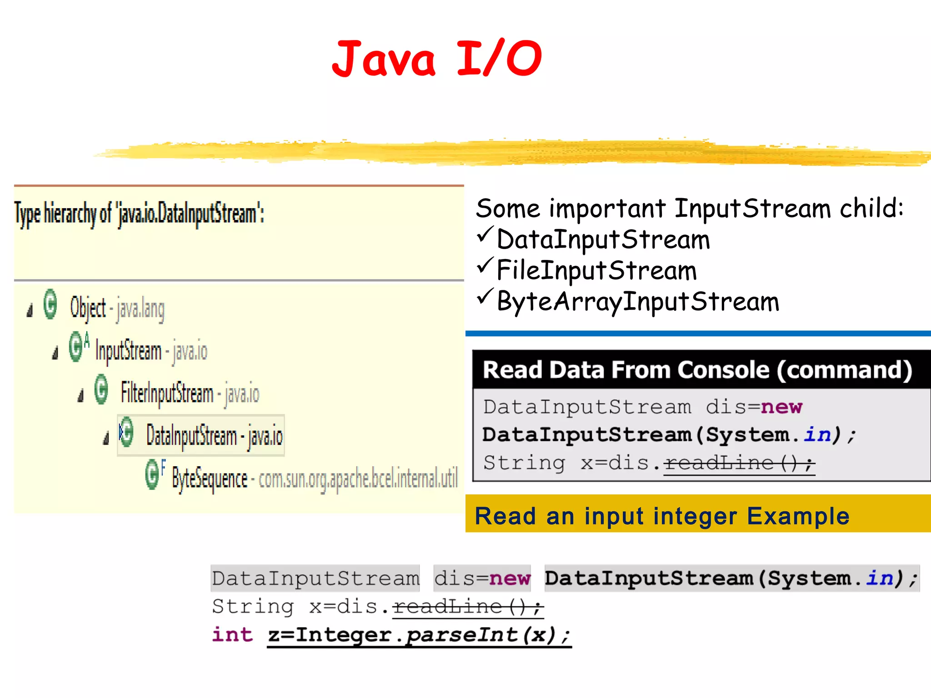The width and height of the screenshot is (931, 698).
Task: Select FilterInputStream - java.io in hierarchy
Action: [190, 394]
